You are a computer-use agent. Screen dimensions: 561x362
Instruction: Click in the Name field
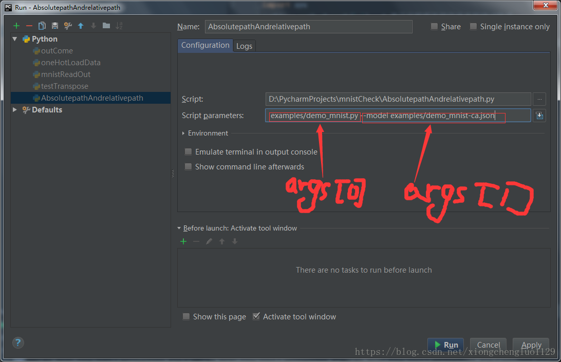tap(308, 27)
